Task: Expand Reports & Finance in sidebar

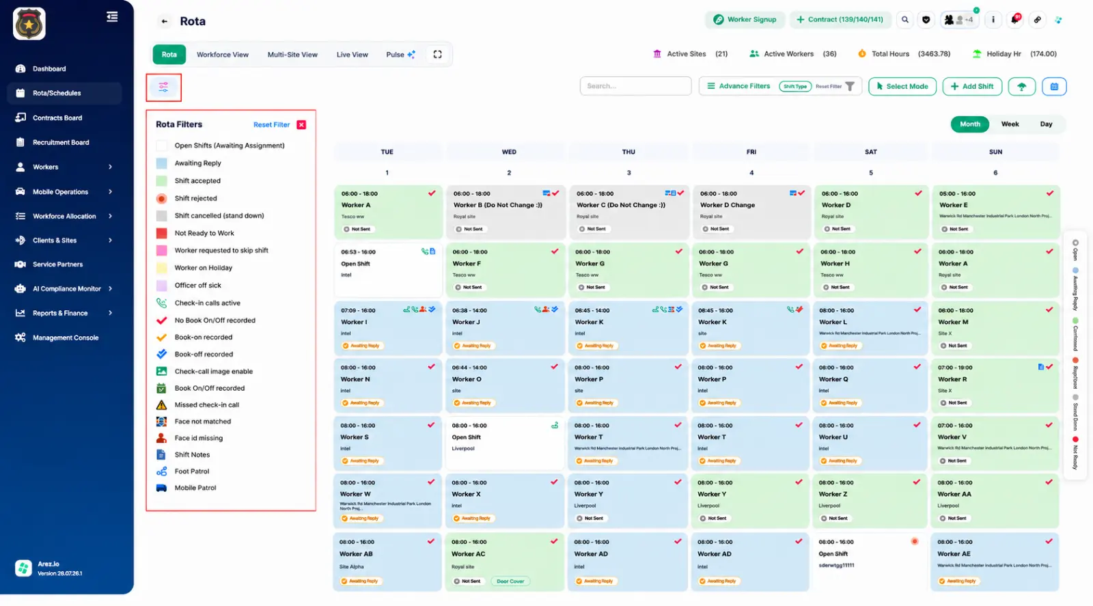Action: point(110,314)
